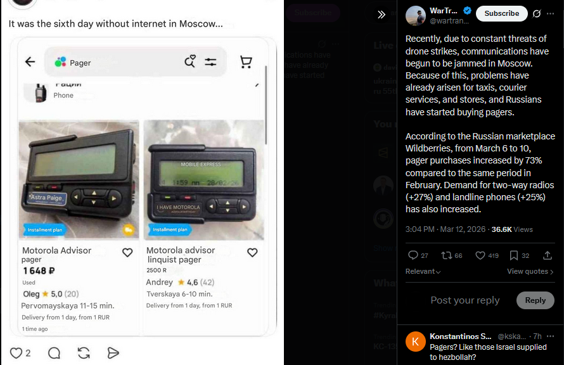Open tweet share upload icon
Viewport: 564px width, 365px height.
(x=547, y=255)
